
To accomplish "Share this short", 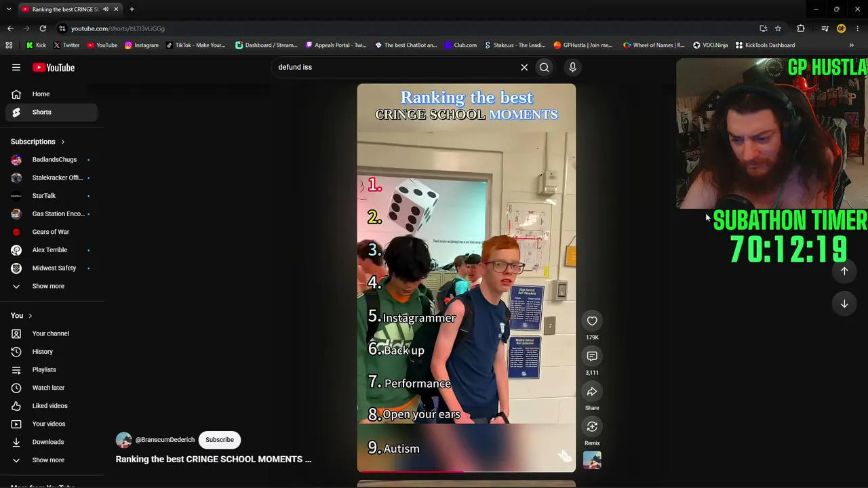I will pos(592,392).
